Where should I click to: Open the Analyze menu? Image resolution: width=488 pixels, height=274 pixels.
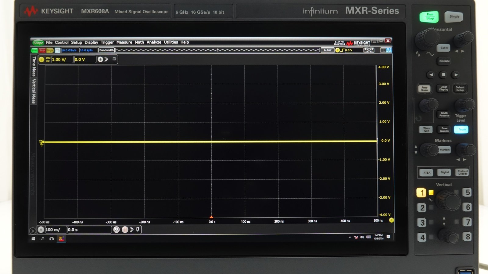point(154,42)
